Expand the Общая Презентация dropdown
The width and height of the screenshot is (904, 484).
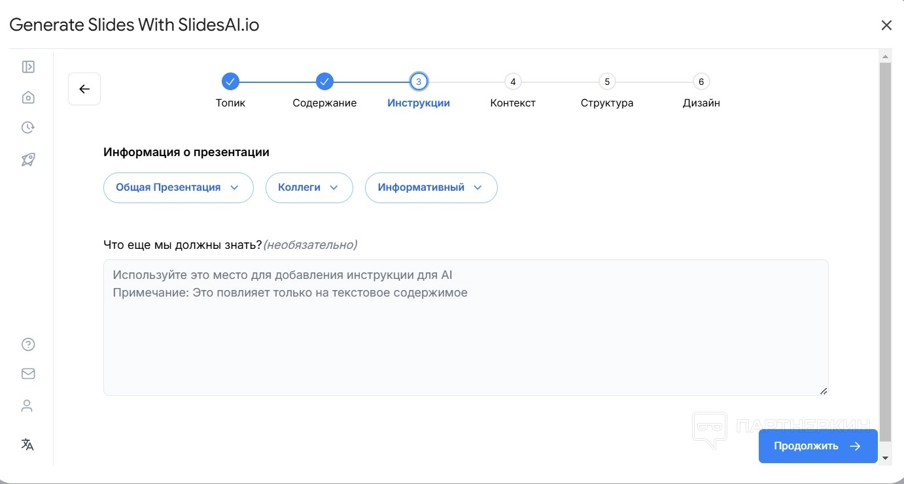(x=178, y=187)
